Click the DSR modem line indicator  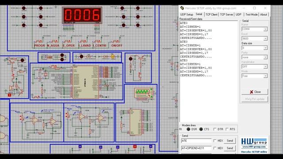coord(188,129)
